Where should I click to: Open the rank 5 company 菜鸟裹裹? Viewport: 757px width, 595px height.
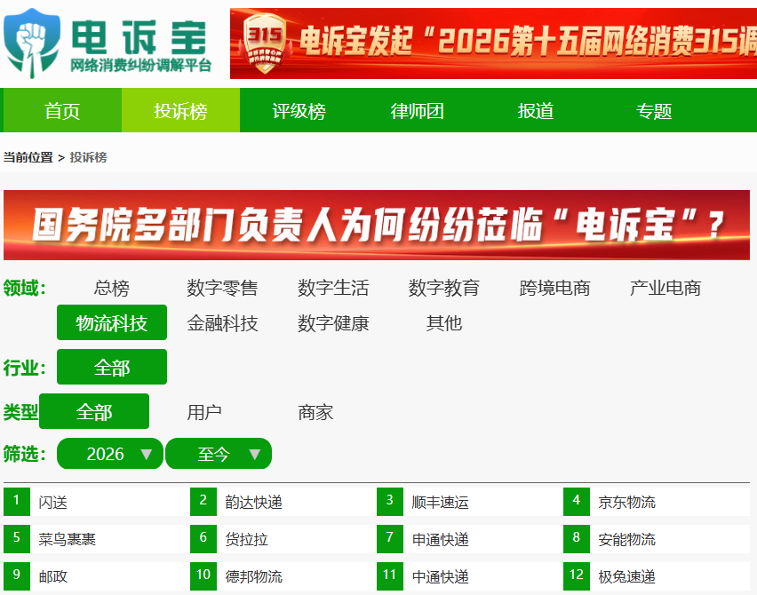(68, 539)
